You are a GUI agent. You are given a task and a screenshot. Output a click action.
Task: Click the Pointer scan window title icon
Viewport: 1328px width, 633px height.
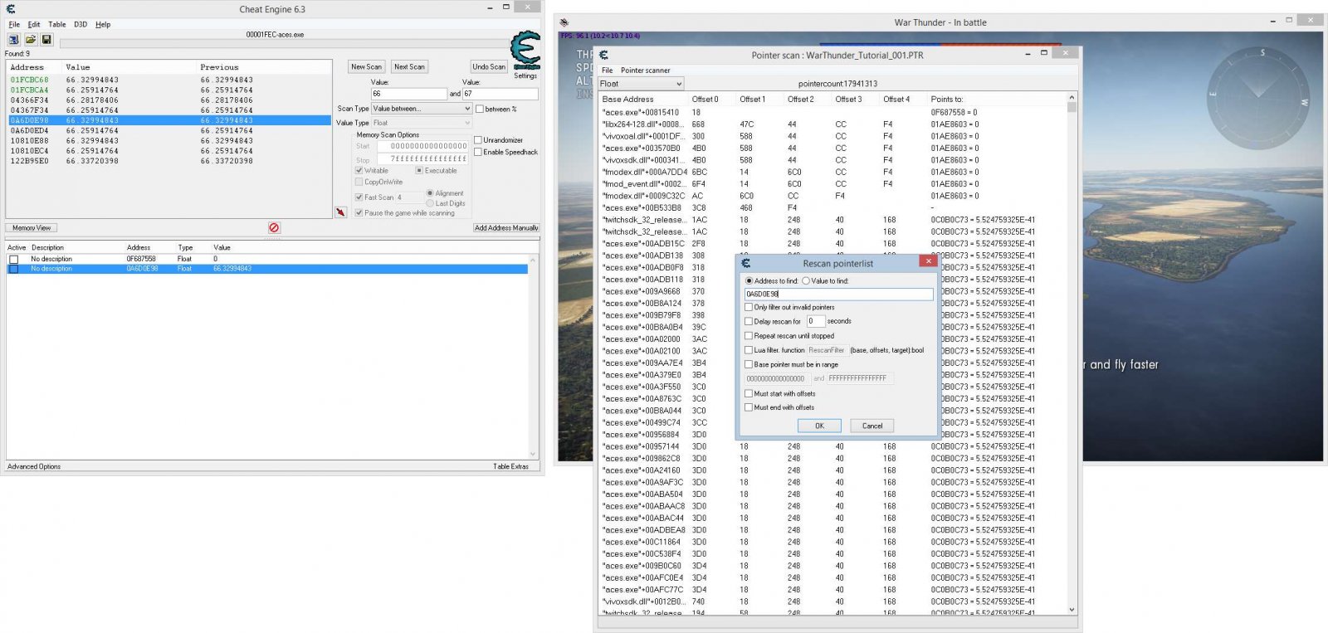tap(603, 55)
